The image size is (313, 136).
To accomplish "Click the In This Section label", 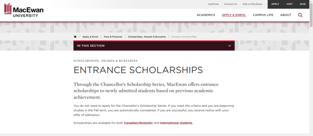I will coord(91,46).
